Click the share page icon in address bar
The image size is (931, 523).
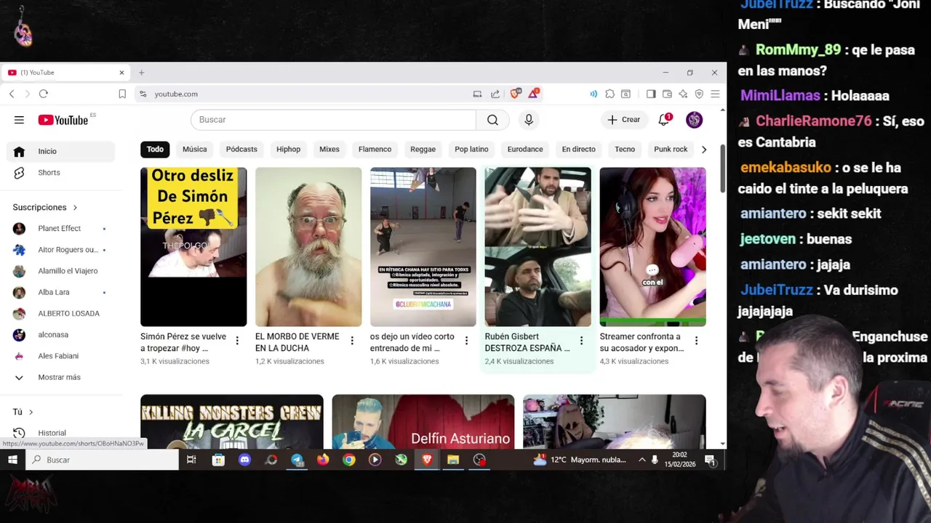495,94
